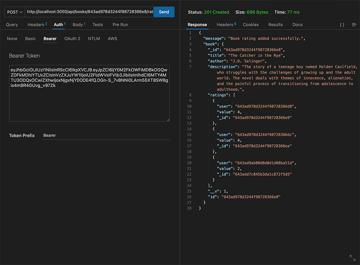The image size is (360, 265).
Task: Open the Results tab
Action: coord(276,25)
